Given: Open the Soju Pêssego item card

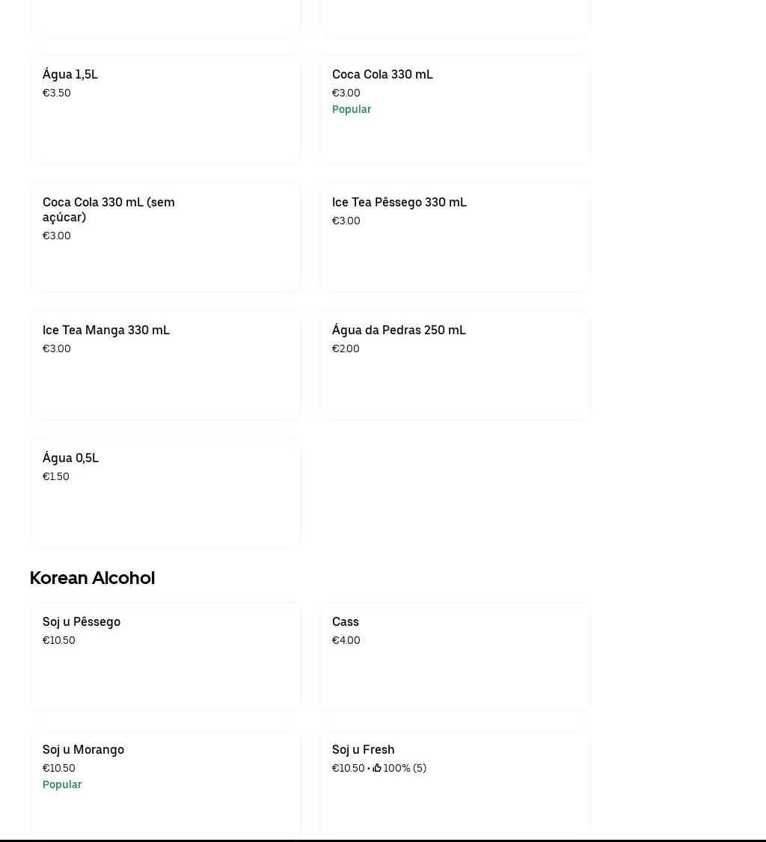Looking at the screenshot, I should [x=165, y=657].
